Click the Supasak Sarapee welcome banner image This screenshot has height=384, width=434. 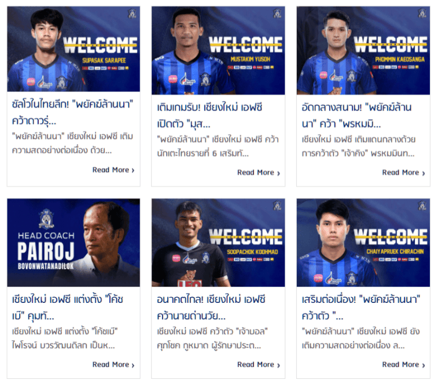click(73, 49)
